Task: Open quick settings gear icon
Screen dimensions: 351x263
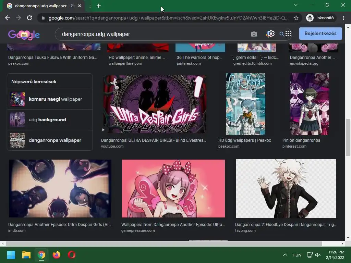Action: tap(270, 34)
